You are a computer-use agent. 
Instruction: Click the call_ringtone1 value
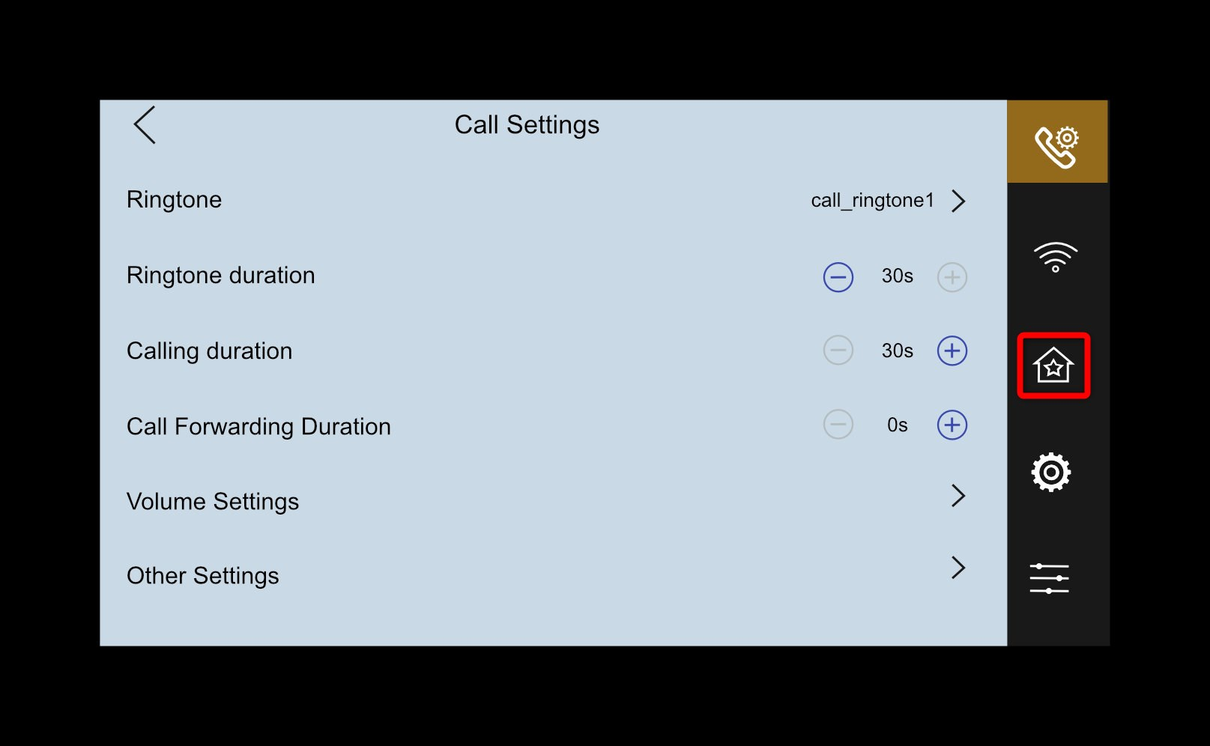[872, 201]
